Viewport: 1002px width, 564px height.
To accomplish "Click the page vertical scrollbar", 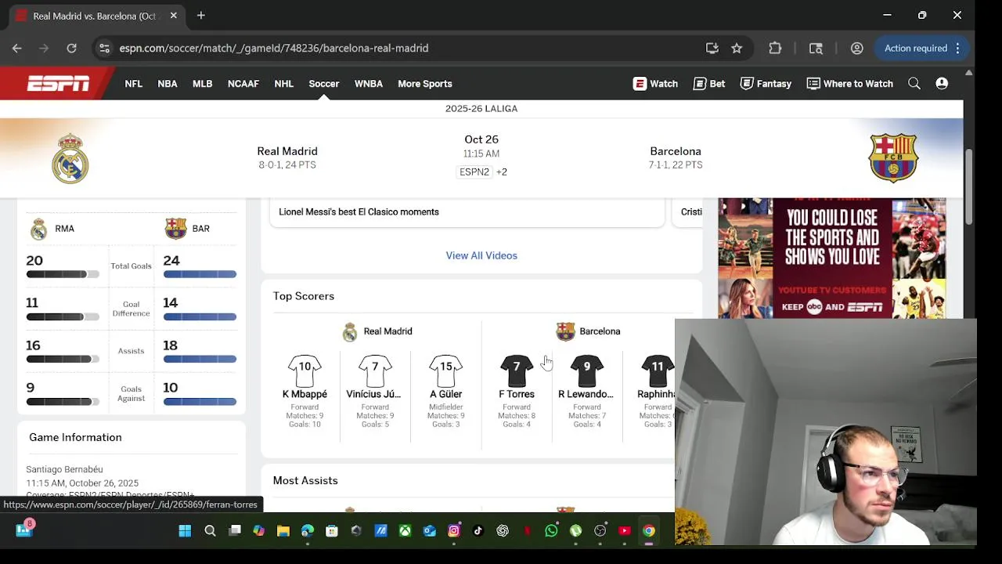I will [x=969, y=186].
